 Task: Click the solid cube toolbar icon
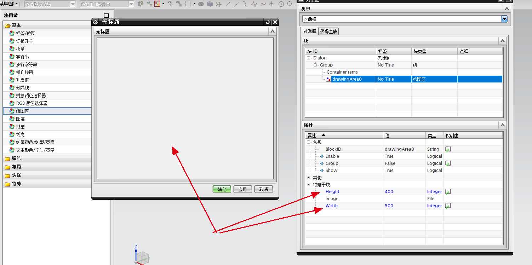[x=210, y=4]
